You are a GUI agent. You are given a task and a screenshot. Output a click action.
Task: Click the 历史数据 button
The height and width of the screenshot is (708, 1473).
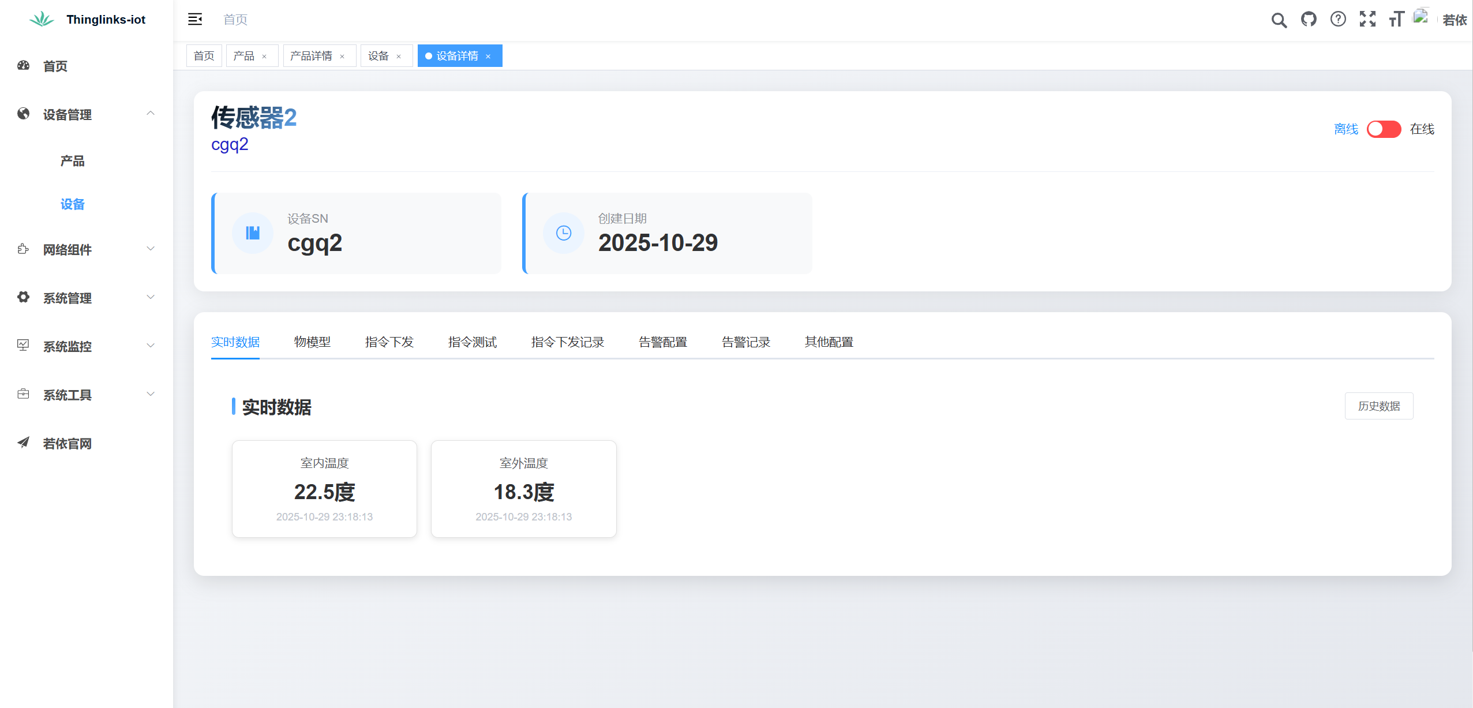(1378, 406)
